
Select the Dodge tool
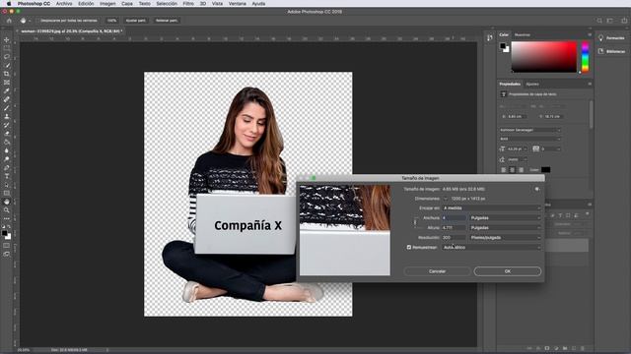click(x=7, y=159)
